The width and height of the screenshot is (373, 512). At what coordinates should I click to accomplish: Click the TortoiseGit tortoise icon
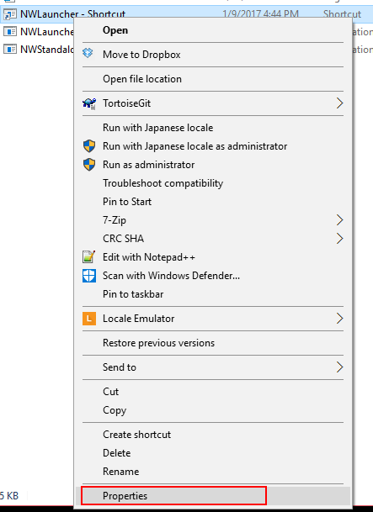pyautogui.click(x=89, y=103)
